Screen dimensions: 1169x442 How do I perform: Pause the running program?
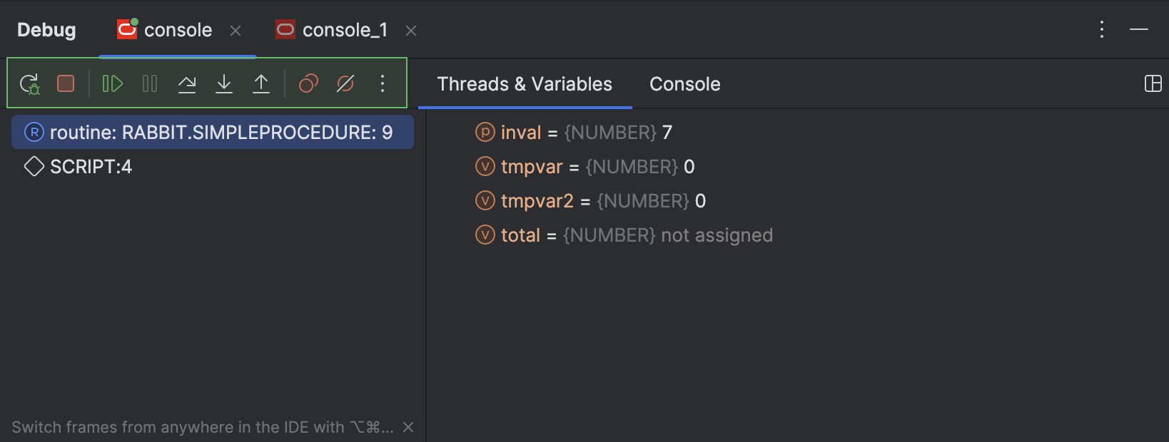tap(150, 83)
